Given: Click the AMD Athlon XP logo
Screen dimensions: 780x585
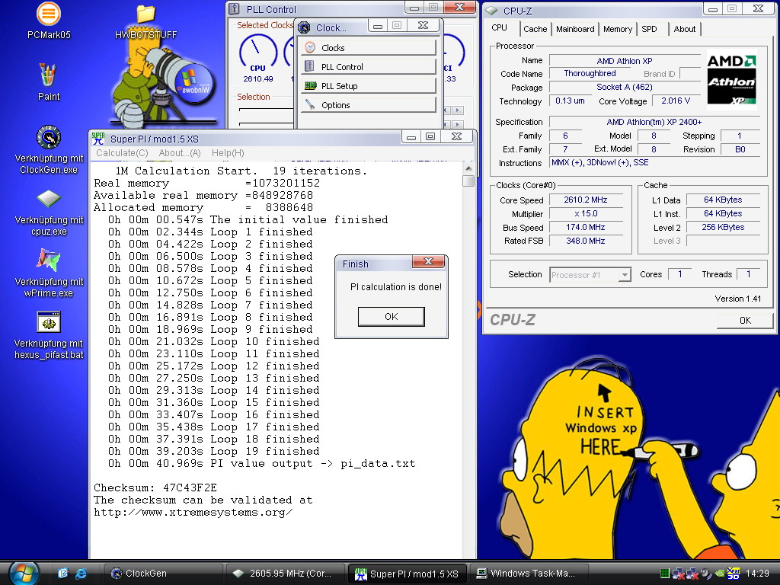Looking at the screenshot, I should pyautogui.click(x=731, y=79).
